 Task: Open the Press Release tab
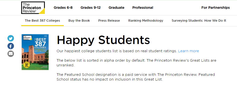(x=109, y=21)
